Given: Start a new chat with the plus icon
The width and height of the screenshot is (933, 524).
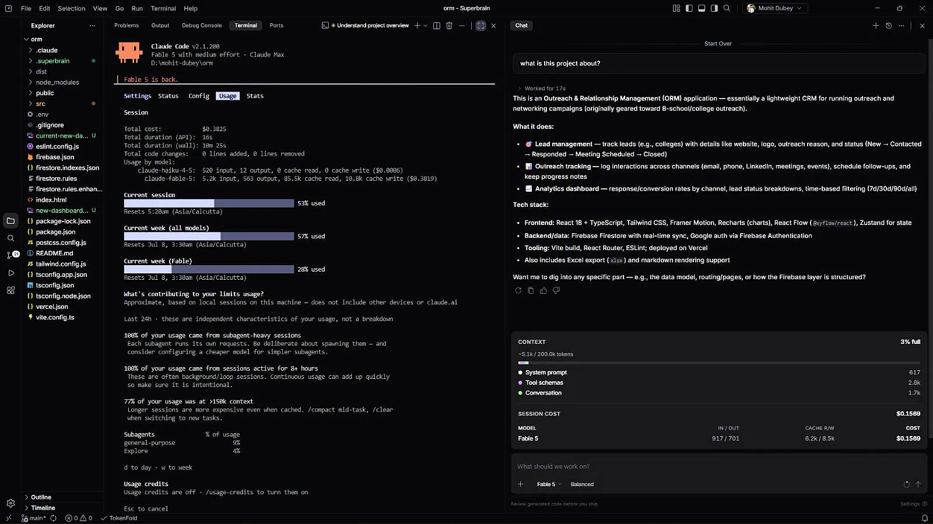Looking at the screenshot, I should pyautogui.click(x=876, y=26).
